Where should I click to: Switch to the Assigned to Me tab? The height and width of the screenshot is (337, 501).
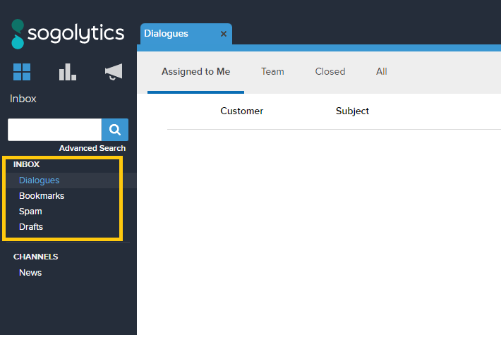195,71
